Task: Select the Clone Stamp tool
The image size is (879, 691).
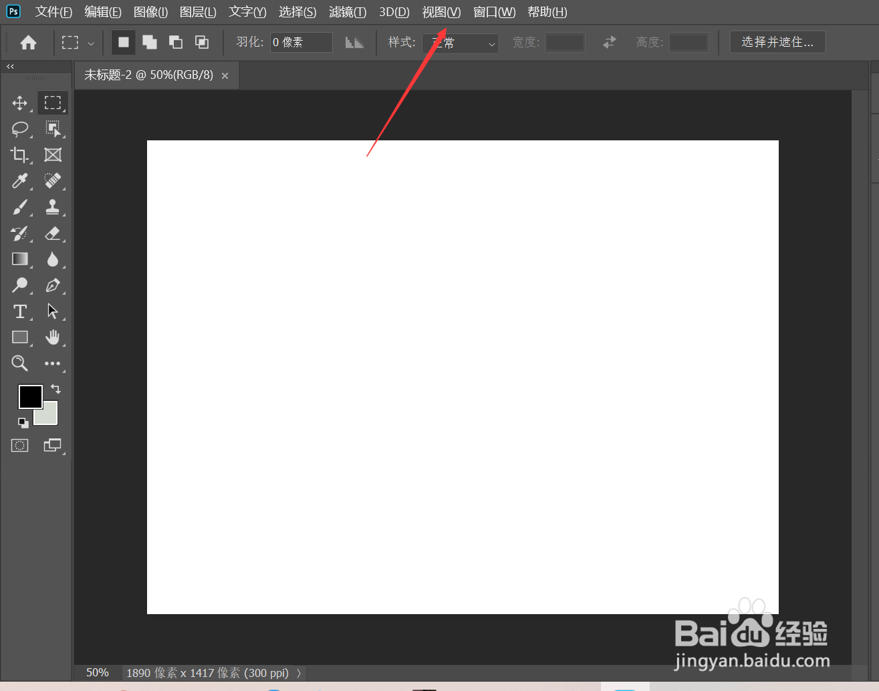Action: coord(53,207)
